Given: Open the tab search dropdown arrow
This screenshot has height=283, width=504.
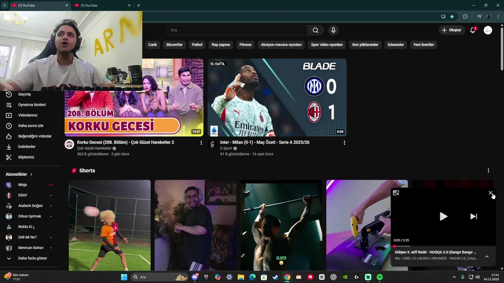Looking at the screenshot, I should tap(4, 5).
